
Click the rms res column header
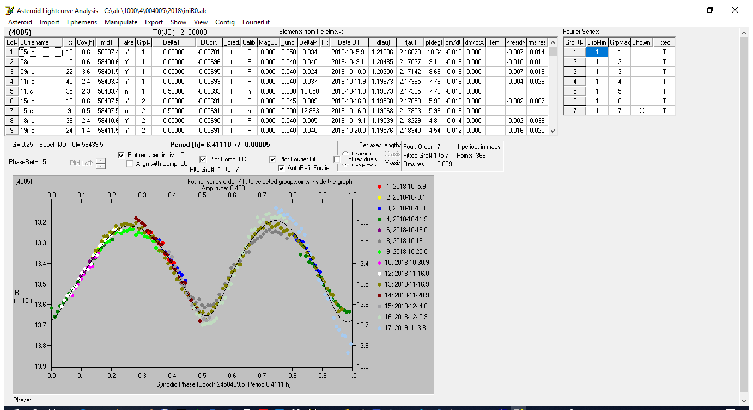pyautogui.click(x=537, y=42)
